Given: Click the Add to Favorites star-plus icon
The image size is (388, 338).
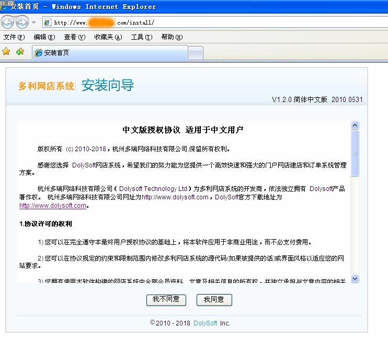Looking at the screenshot, I should point(20,52).
